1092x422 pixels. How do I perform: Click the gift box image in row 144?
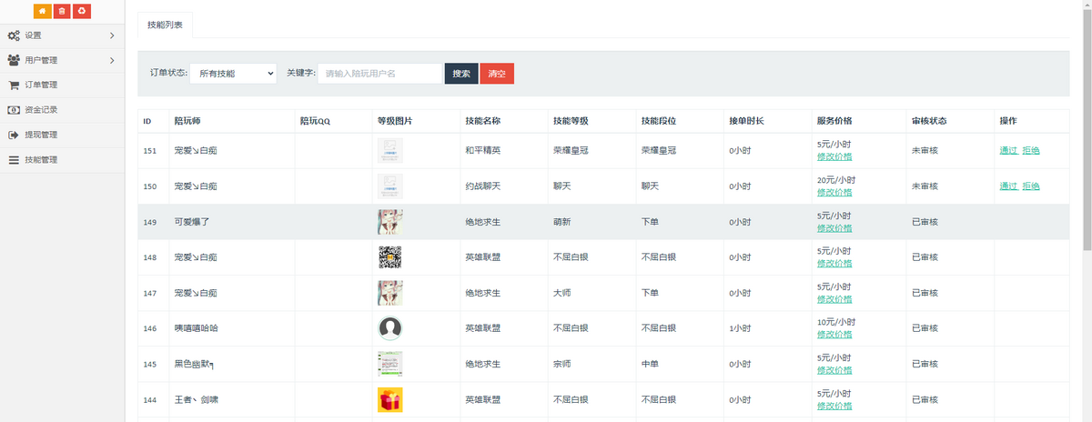click(390, 399)
